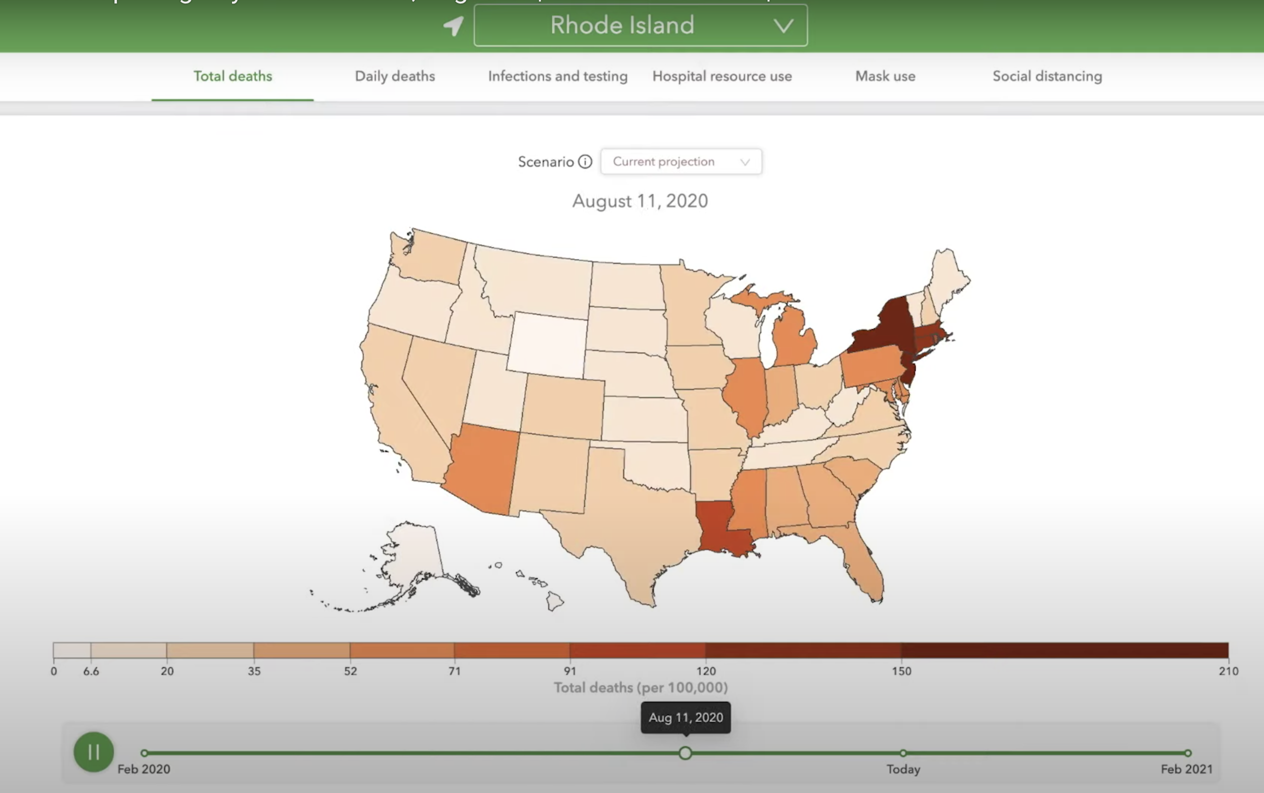This screenshot has width=1264, height=793.
Task: Pause the timeline animation
Action: click(93, 752)
